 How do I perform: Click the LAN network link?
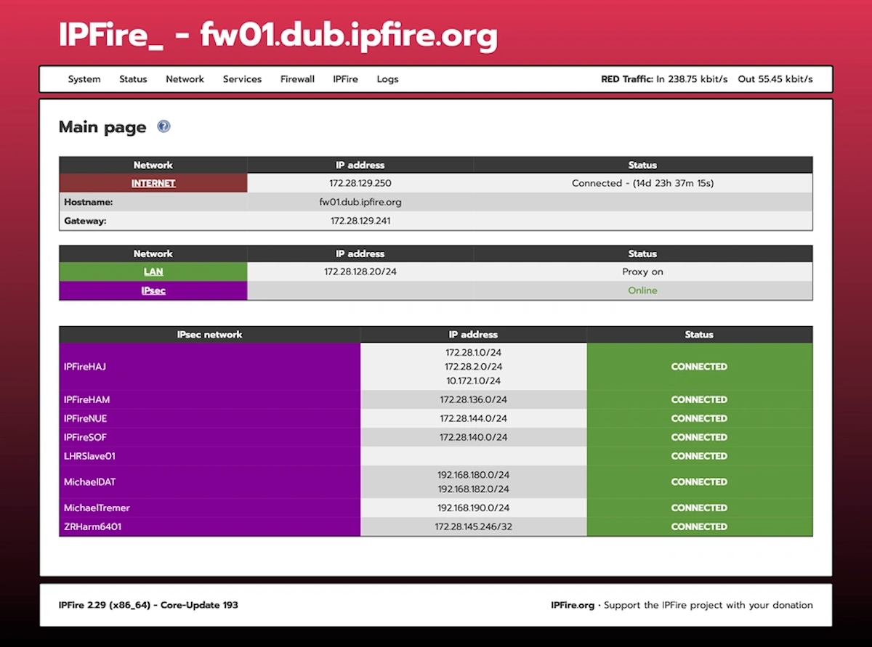tap(153, 272)
